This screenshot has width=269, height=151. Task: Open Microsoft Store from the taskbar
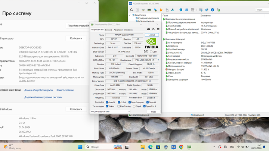point(158,147)
